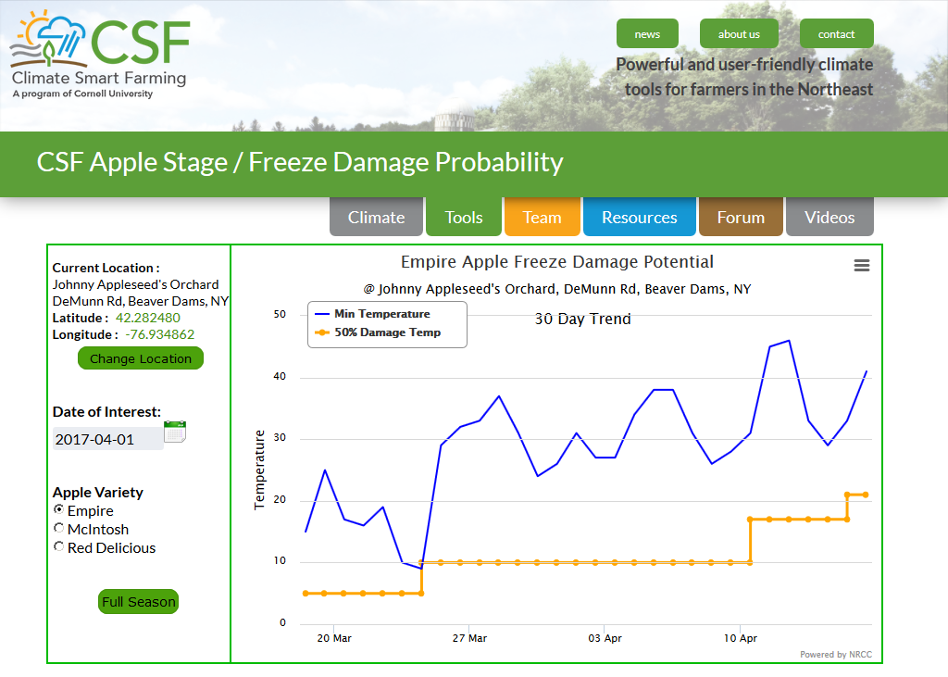
Task: Choose Red Delicious apple variety
Action: 59,547
